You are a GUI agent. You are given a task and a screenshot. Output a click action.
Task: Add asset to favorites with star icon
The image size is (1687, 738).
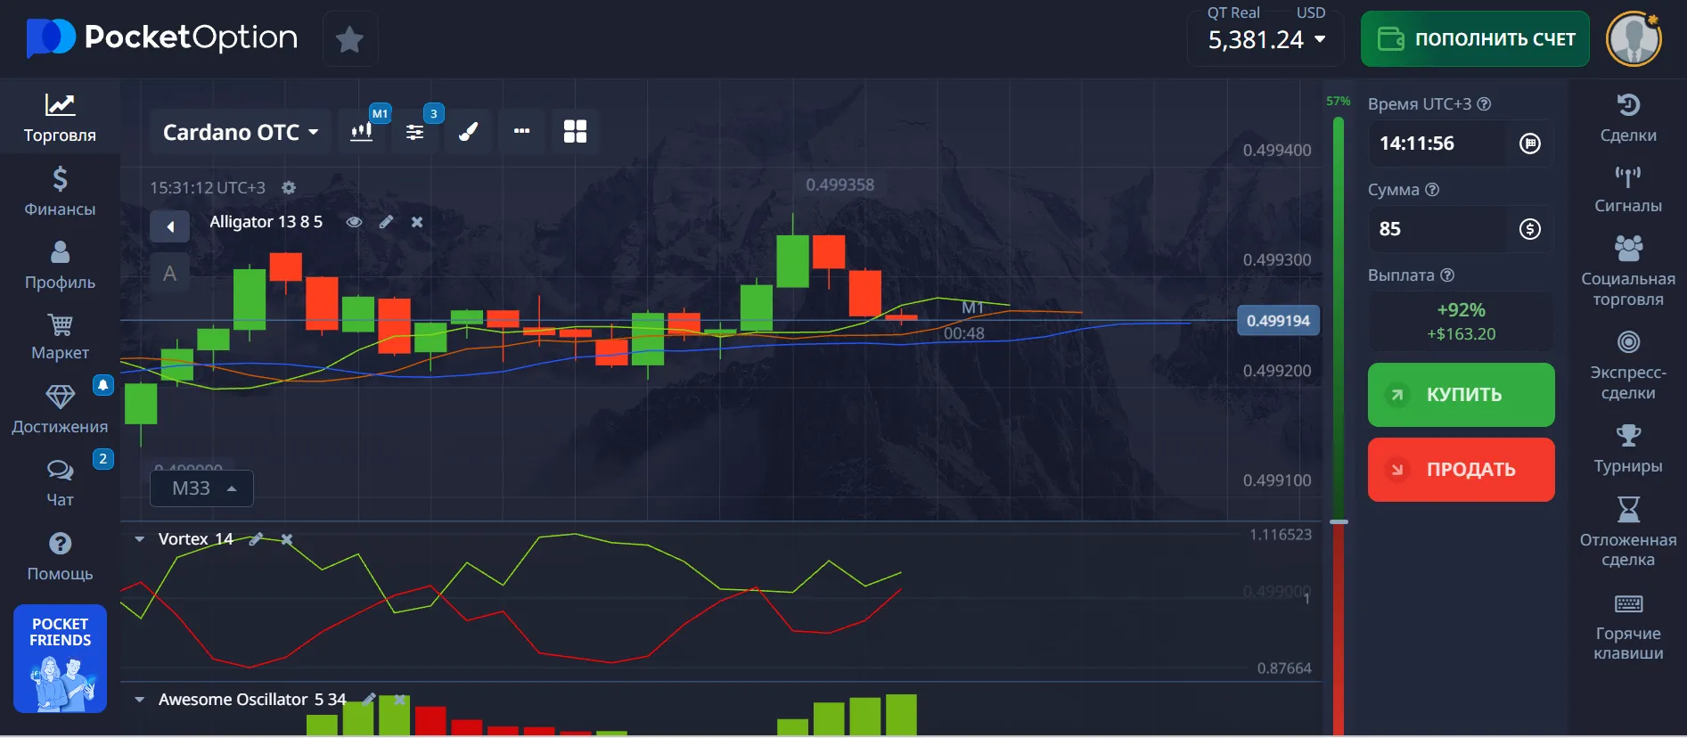coord(349,39)
